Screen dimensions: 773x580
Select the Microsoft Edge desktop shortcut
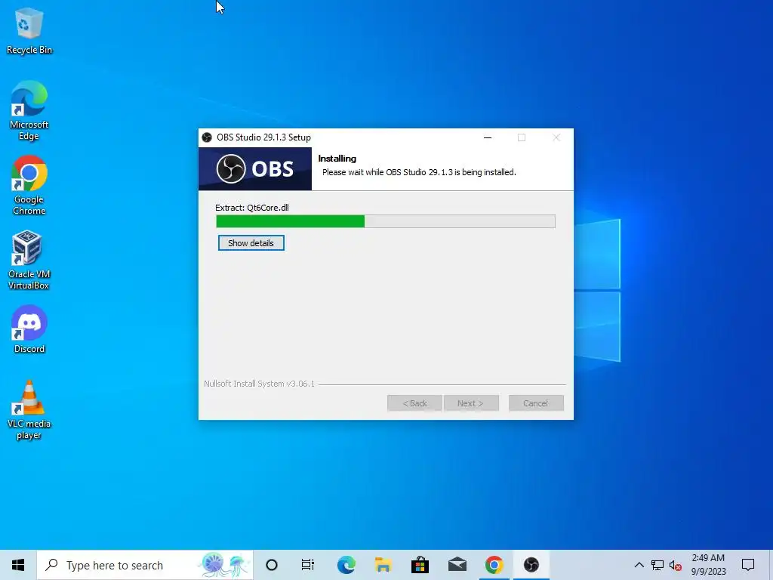pos(29,110)
